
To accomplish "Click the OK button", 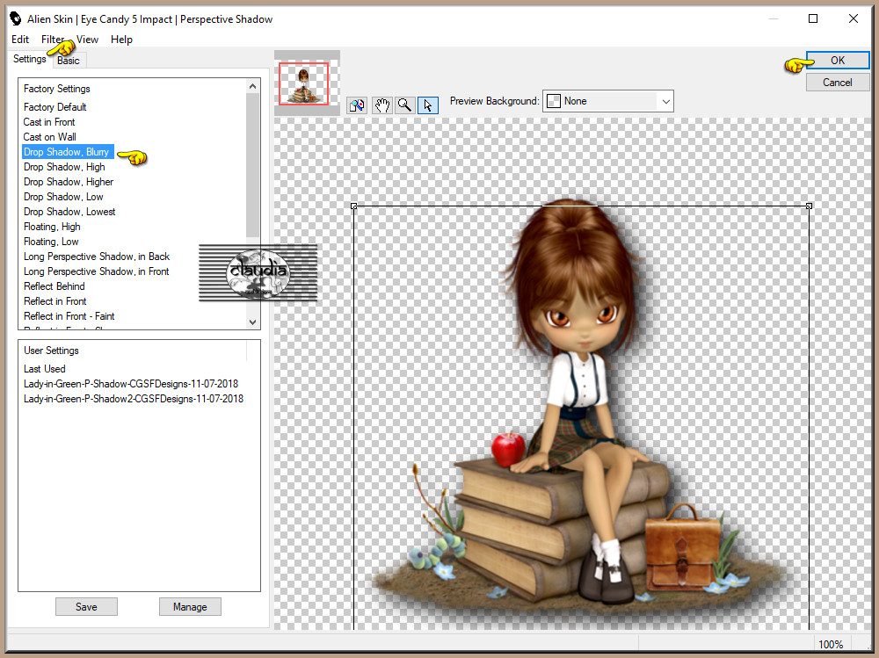I will tap(838, 61).
